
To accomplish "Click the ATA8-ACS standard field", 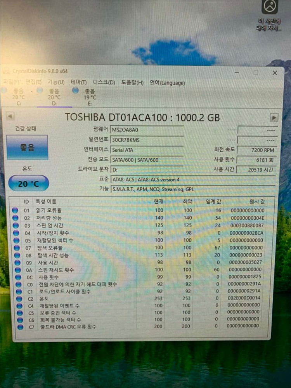I will pos(193,180).
